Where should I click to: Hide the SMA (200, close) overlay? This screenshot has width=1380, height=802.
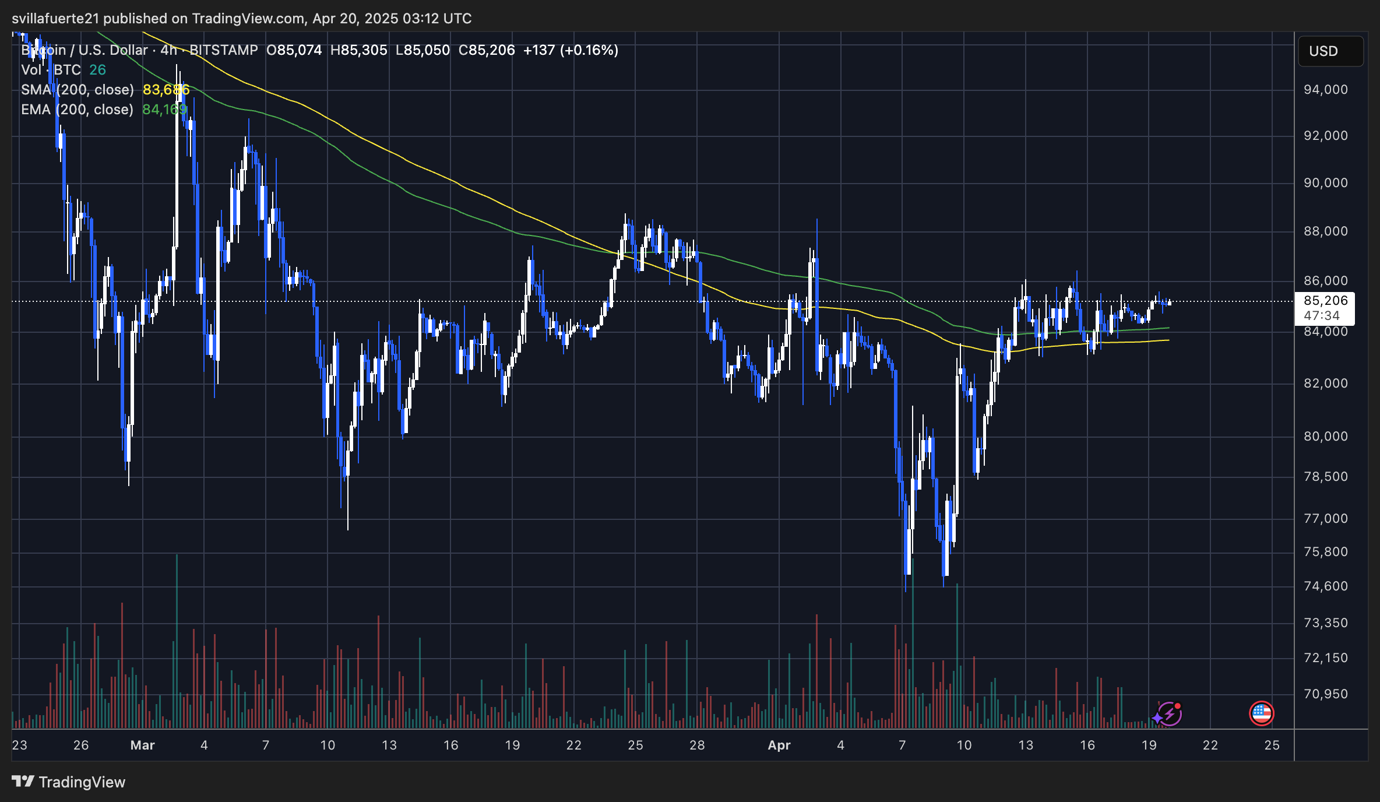78,89
